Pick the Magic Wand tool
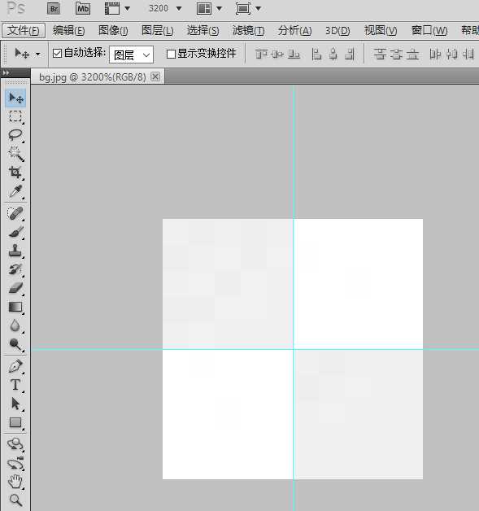The image size is (479, 511). (15, 154)
